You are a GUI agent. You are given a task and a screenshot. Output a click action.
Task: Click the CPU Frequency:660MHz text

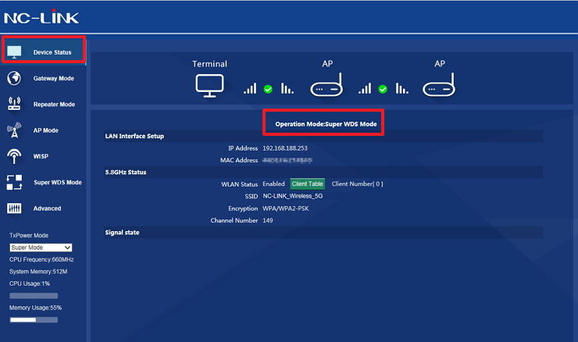tap(41, 259)
